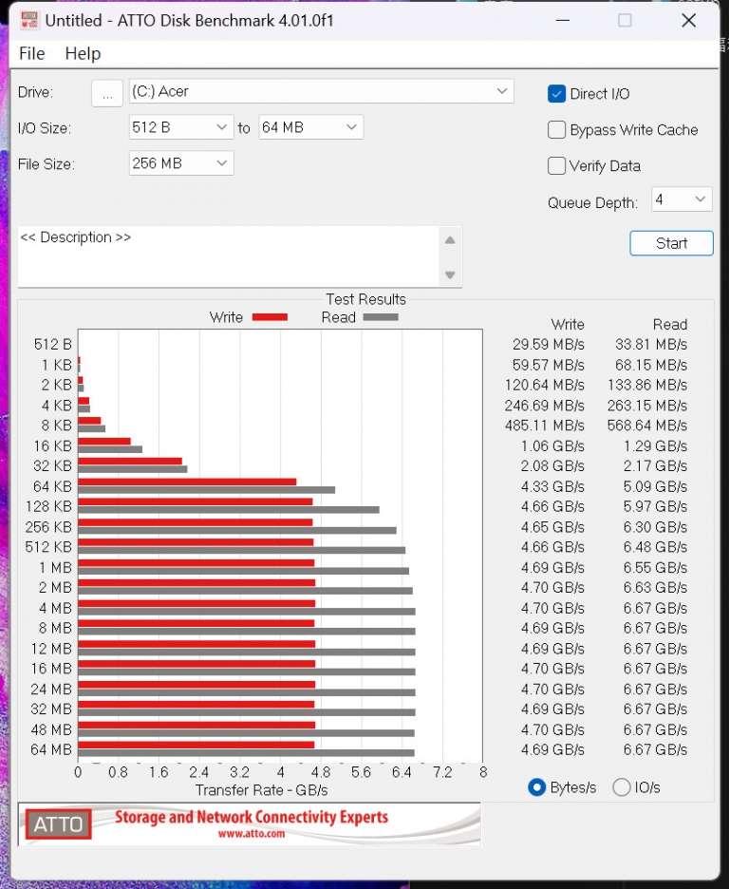Click the Transfer Rate - GB/s axis label
The image size is (729, 889).
point(262,790)
